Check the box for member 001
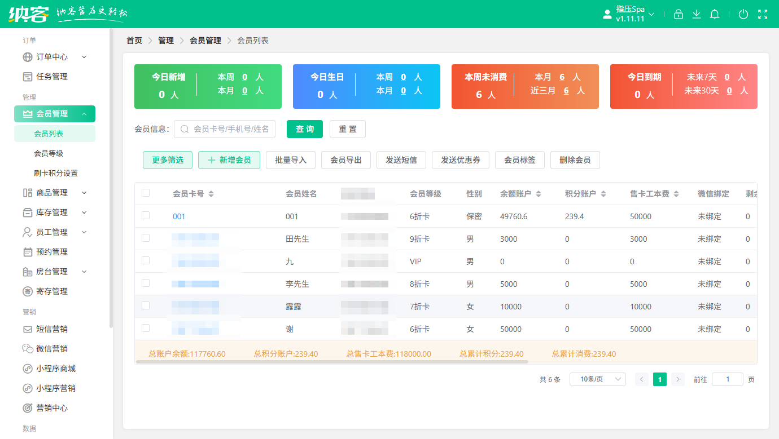The image size is (779, 439). [x=146, y=215]
